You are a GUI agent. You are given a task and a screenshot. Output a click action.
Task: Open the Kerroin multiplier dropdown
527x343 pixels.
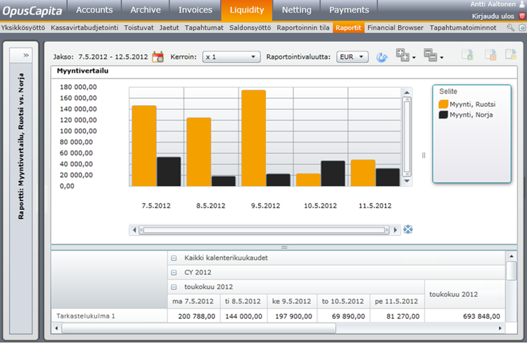click(231, 57)
